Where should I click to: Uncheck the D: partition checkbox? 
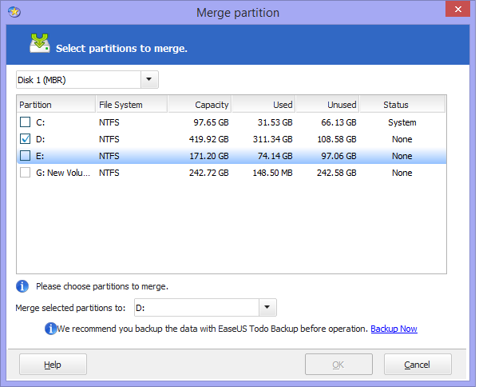(25, 139)
